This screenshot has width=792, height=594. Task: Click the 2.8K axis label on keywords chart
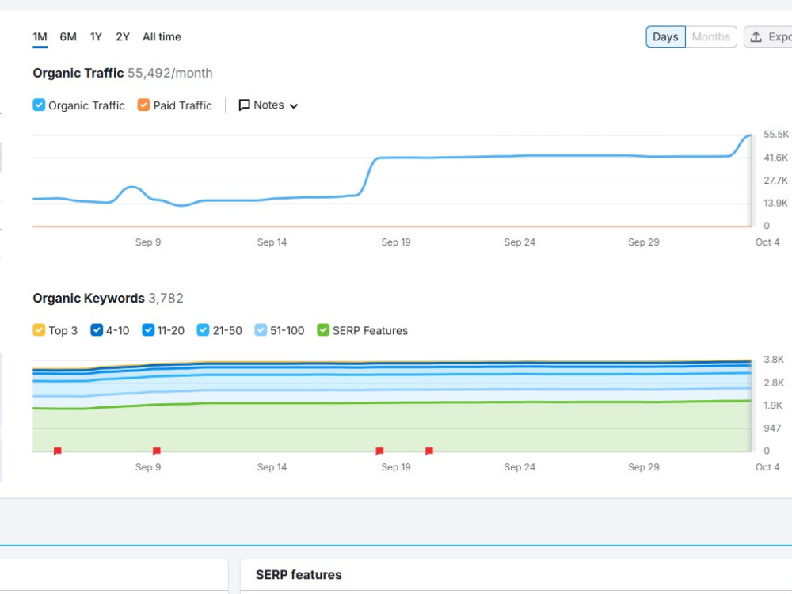tap(774, 383)
